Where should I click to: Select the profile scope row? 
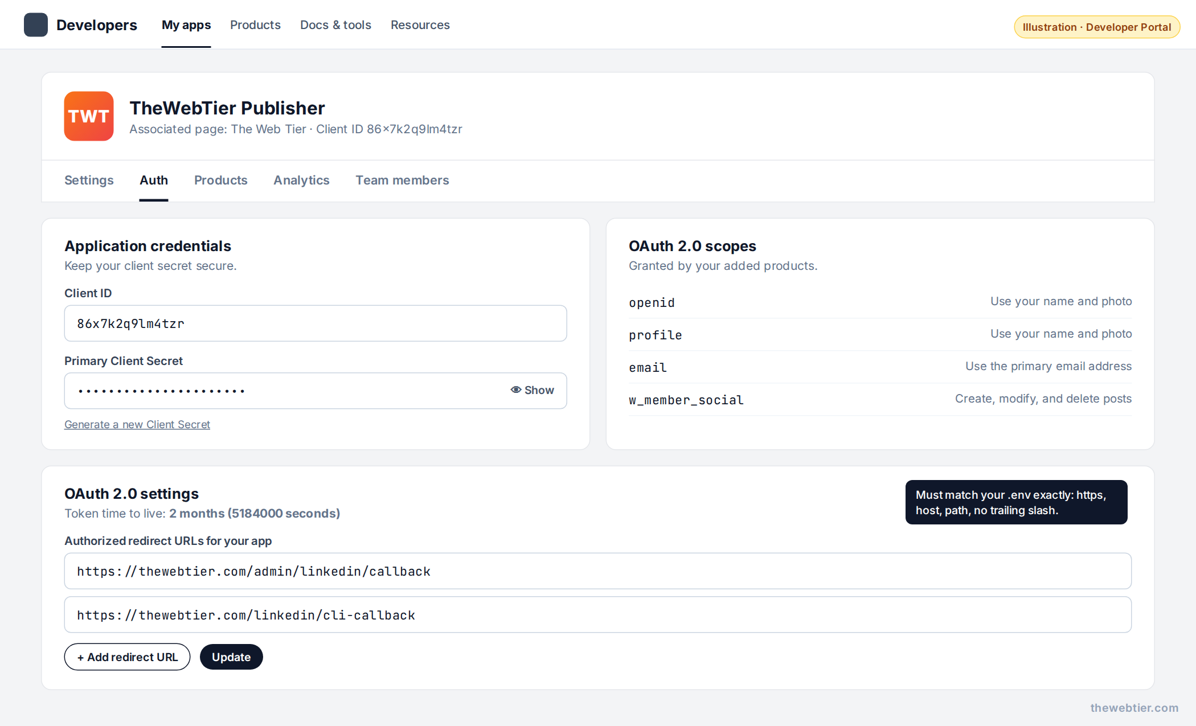pyautogui.click(x=880, y=334)
